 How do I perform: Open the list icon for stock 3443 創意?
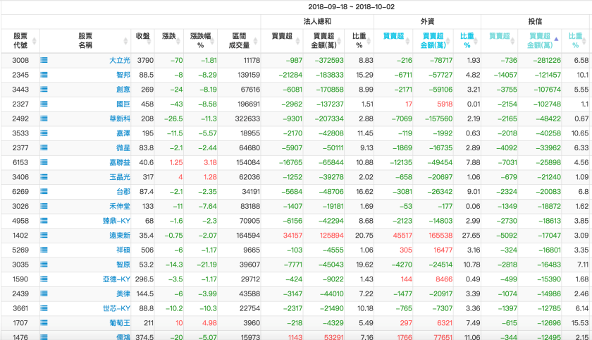(x=44, y=90)
